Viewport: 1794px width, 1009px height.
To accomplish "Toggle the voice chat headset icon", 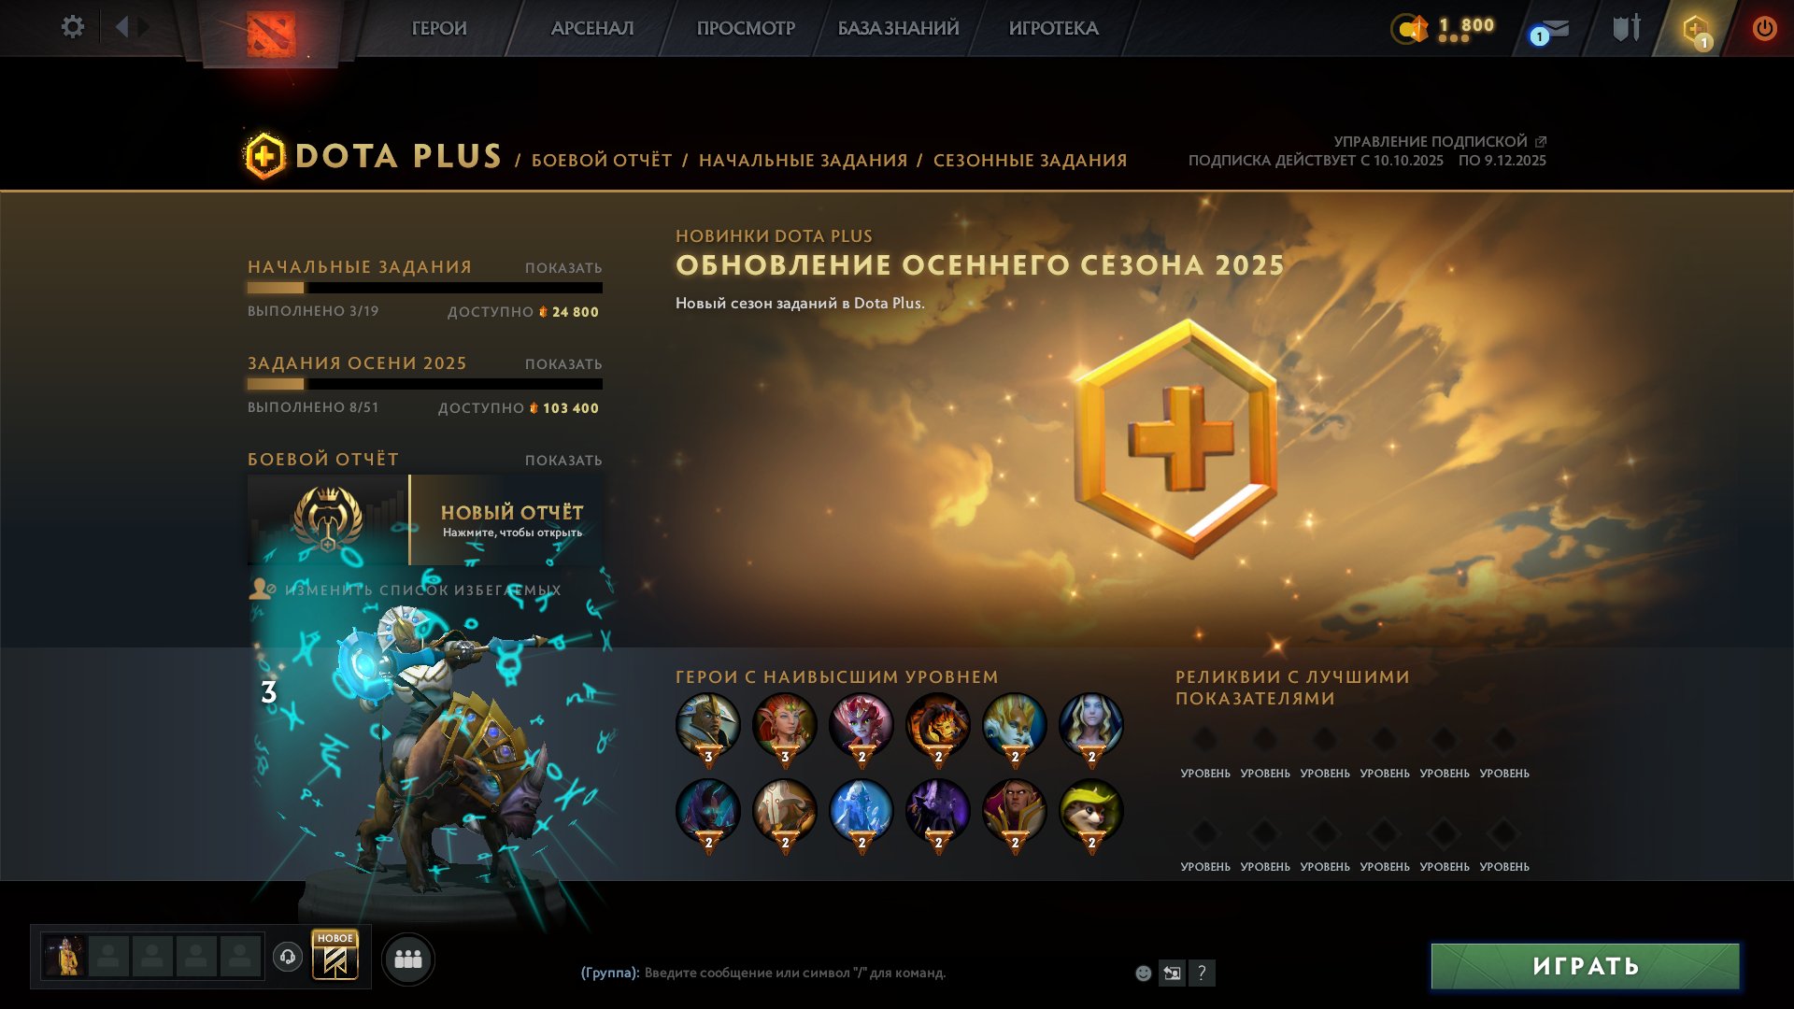I will click(x=288, y=957).
